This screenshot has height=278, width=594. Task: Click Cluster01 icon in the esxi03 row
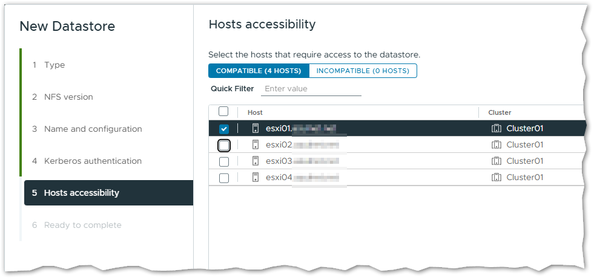tap(497, 161)
